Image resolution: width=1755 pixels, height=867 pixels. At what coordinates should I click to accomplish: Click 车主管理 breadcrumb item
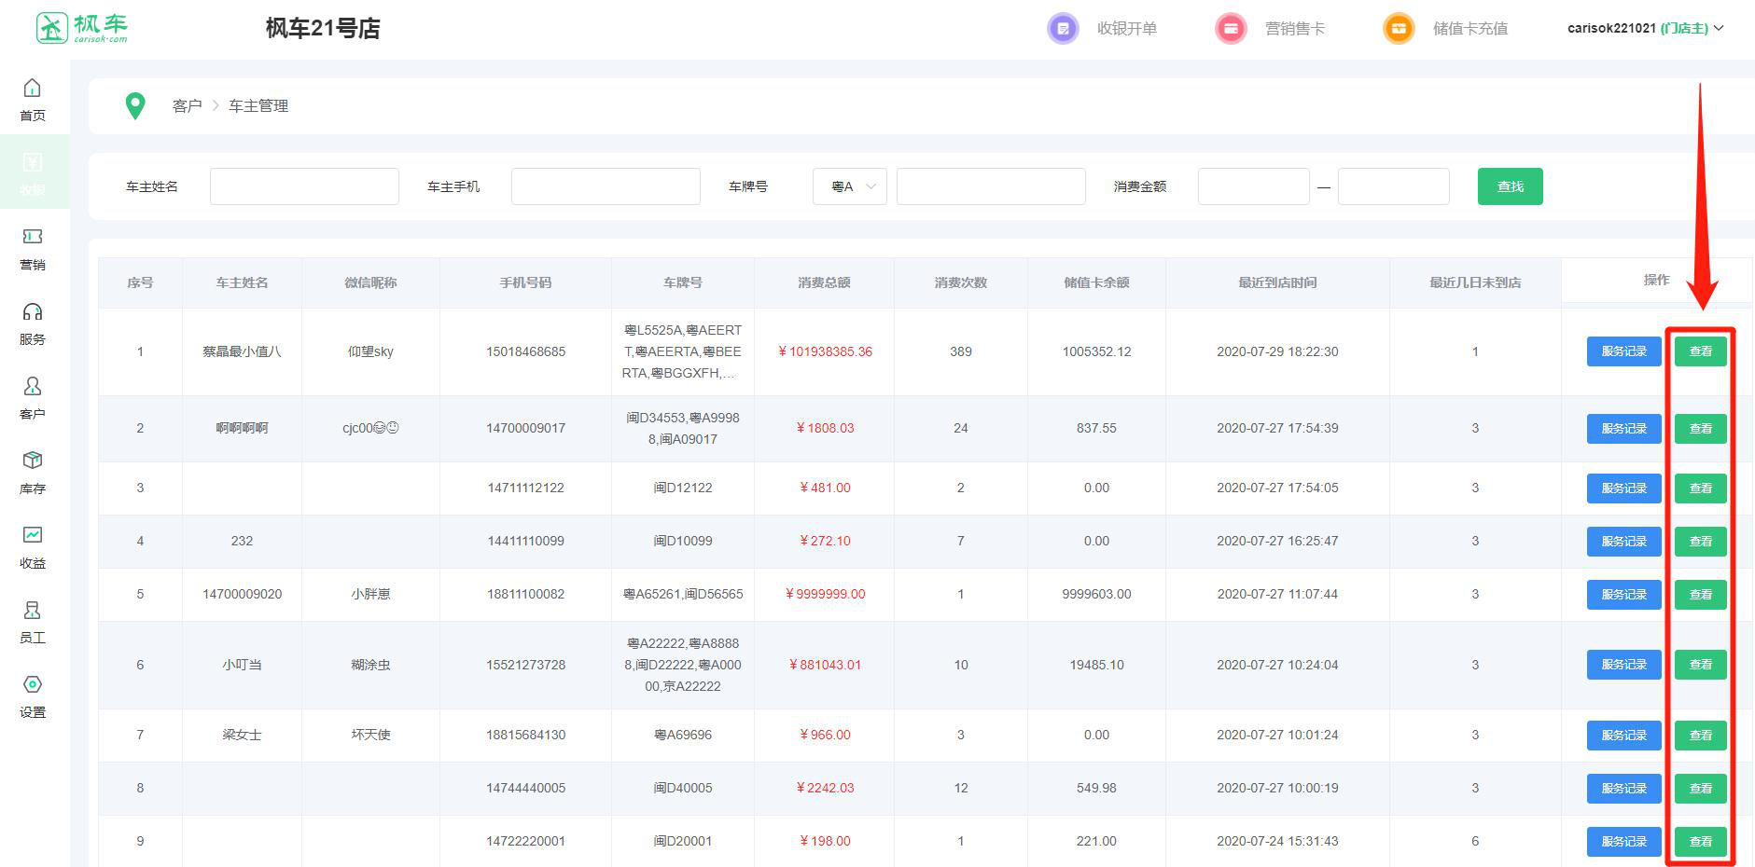click(x=258, y=106)
